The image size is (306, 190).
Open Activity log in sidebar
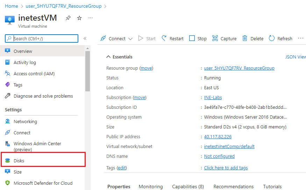pos(24,63)
